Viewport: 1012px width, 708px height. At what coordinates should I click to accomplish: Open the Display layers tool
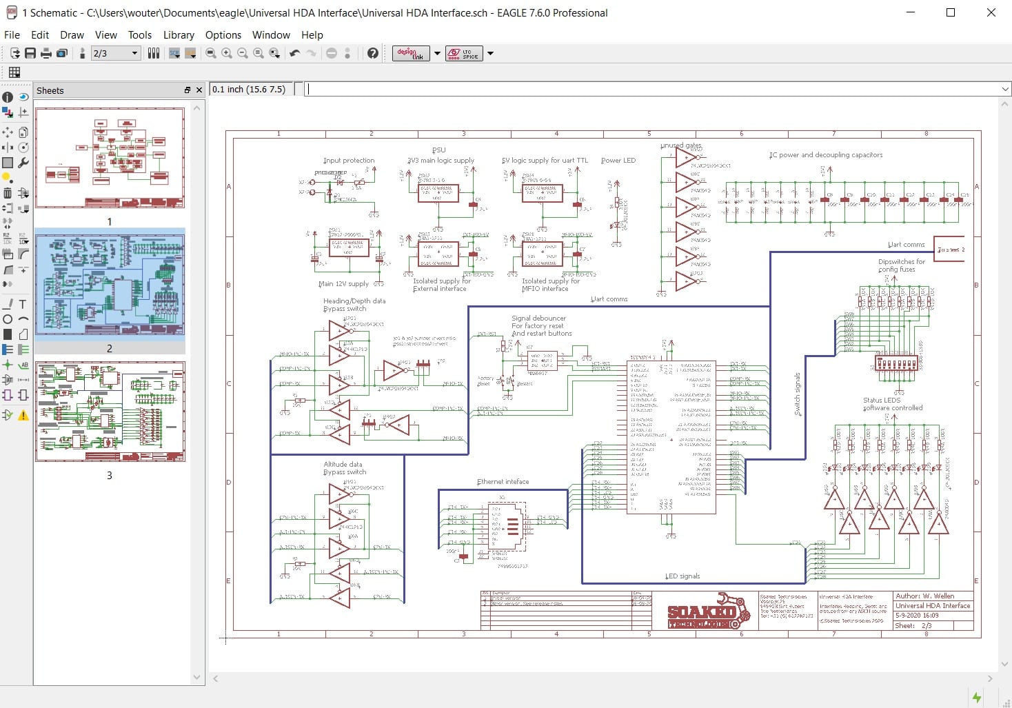[8, 112]
